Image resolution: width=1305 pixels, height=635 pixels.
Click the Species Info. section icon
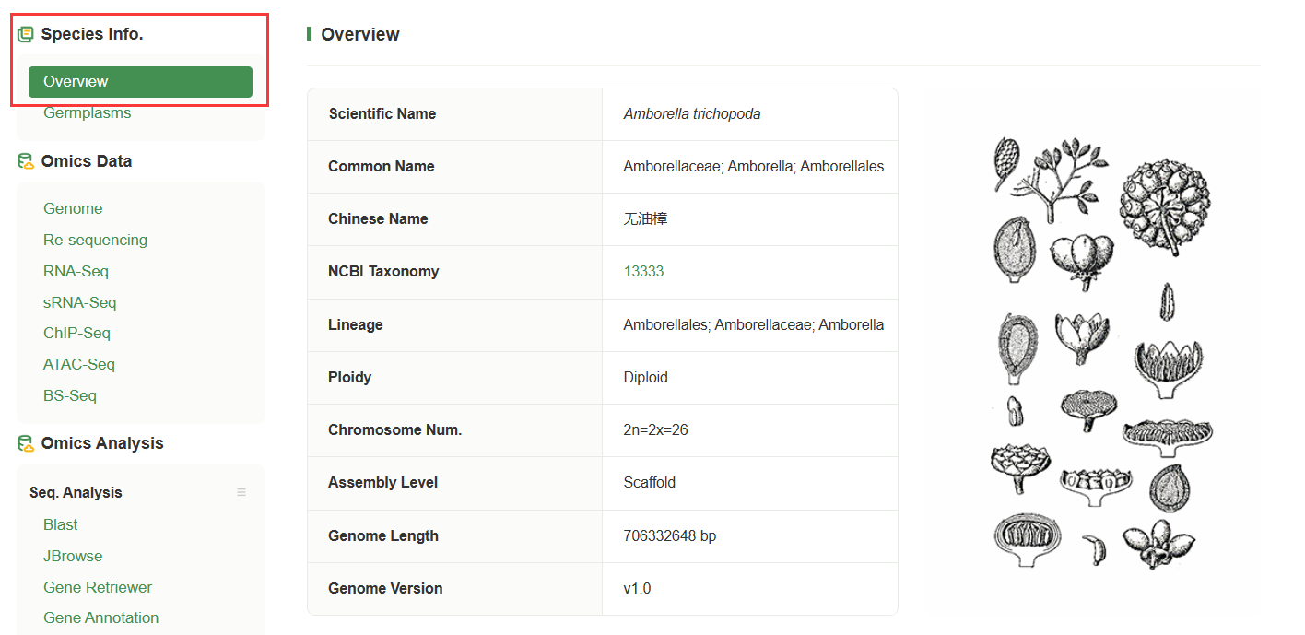[x=26, y=35]
